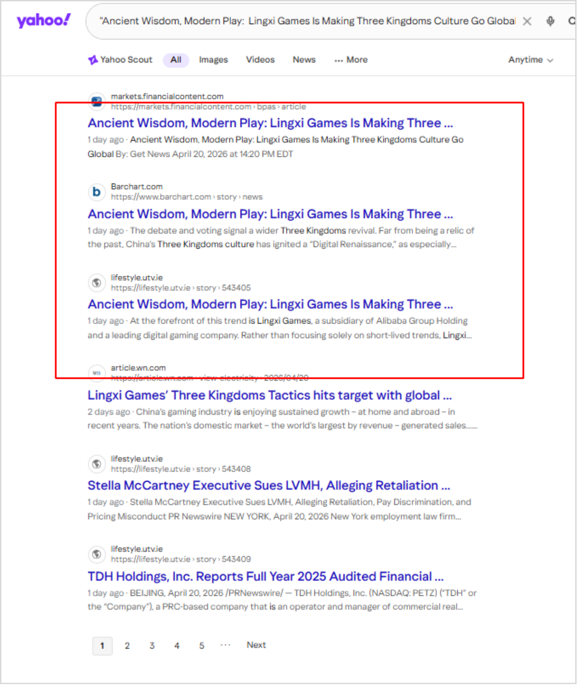Screen dimensions: 577x685
Task: Click the Alibaba Group Holding snippet text
Action: coord(280,328)
